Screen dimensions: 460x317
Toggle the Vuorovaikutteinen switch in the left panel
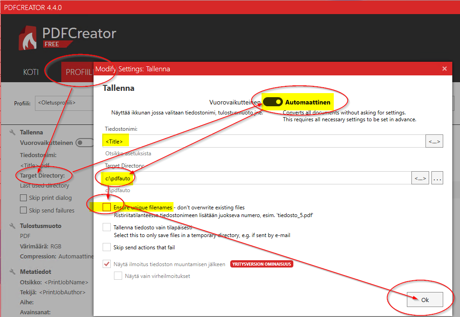(84, 143)
